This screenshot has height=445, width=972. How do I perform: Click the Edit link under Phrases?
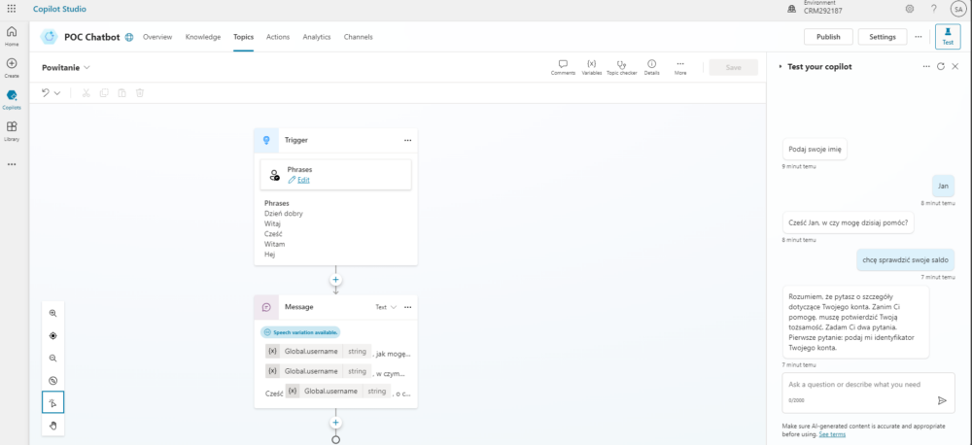click(303, 180)
